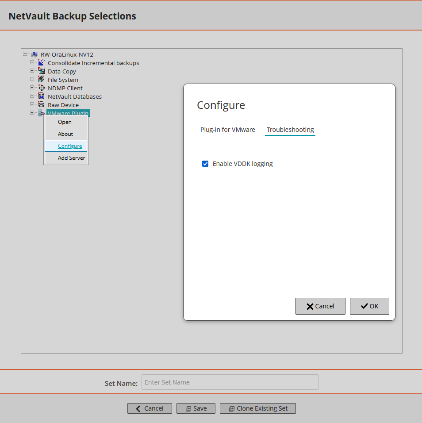Expand the File System node
422x423 pixels.
tap(32, 79)
